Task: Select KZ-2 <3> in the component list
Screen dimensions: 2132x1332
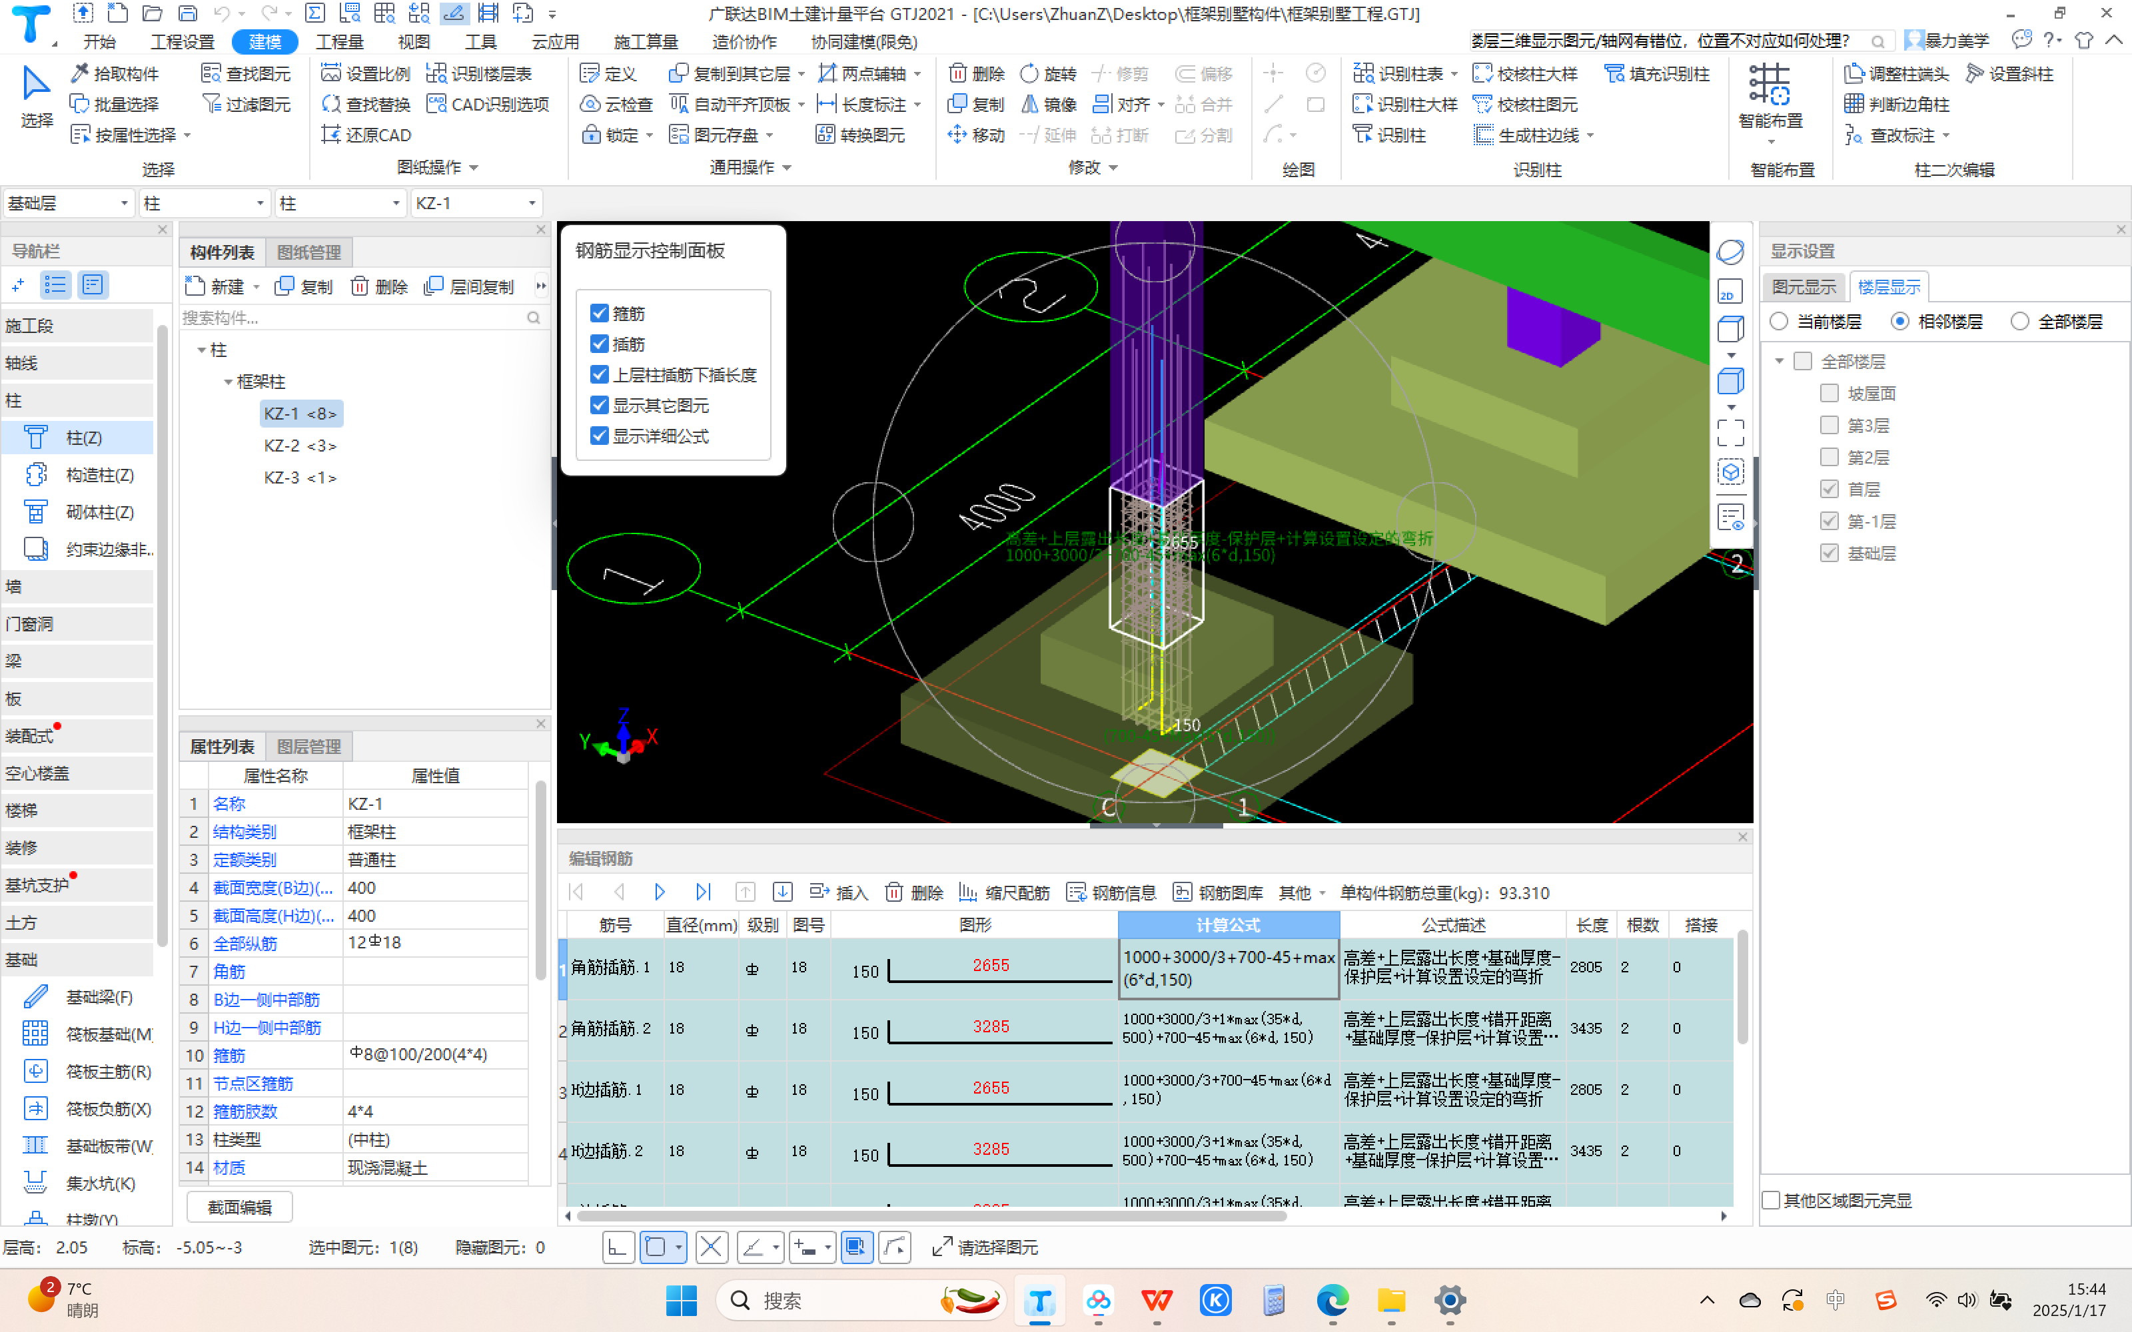Action: pos(300,446)
